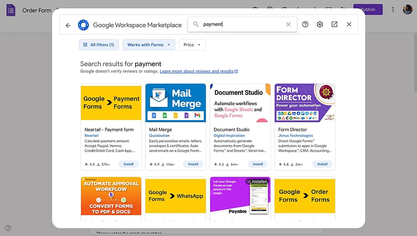Open Google Forms to Order Forms card
417x236 pixels.
[x=305, y=196]
